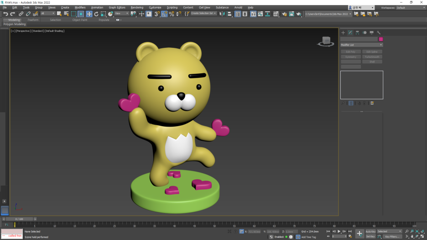Open Create Selection Set dropdown
The width and height of the screenshot is (427, 240).
203,13
